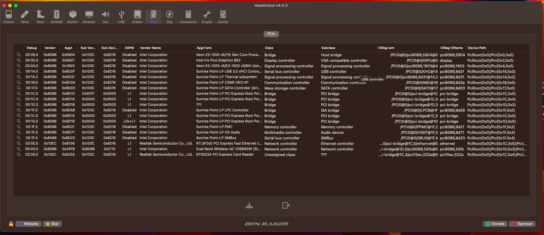Open the USB toolbar section
Screen dimensions: 544x235
pyautogui.click(x=121, y=17)
